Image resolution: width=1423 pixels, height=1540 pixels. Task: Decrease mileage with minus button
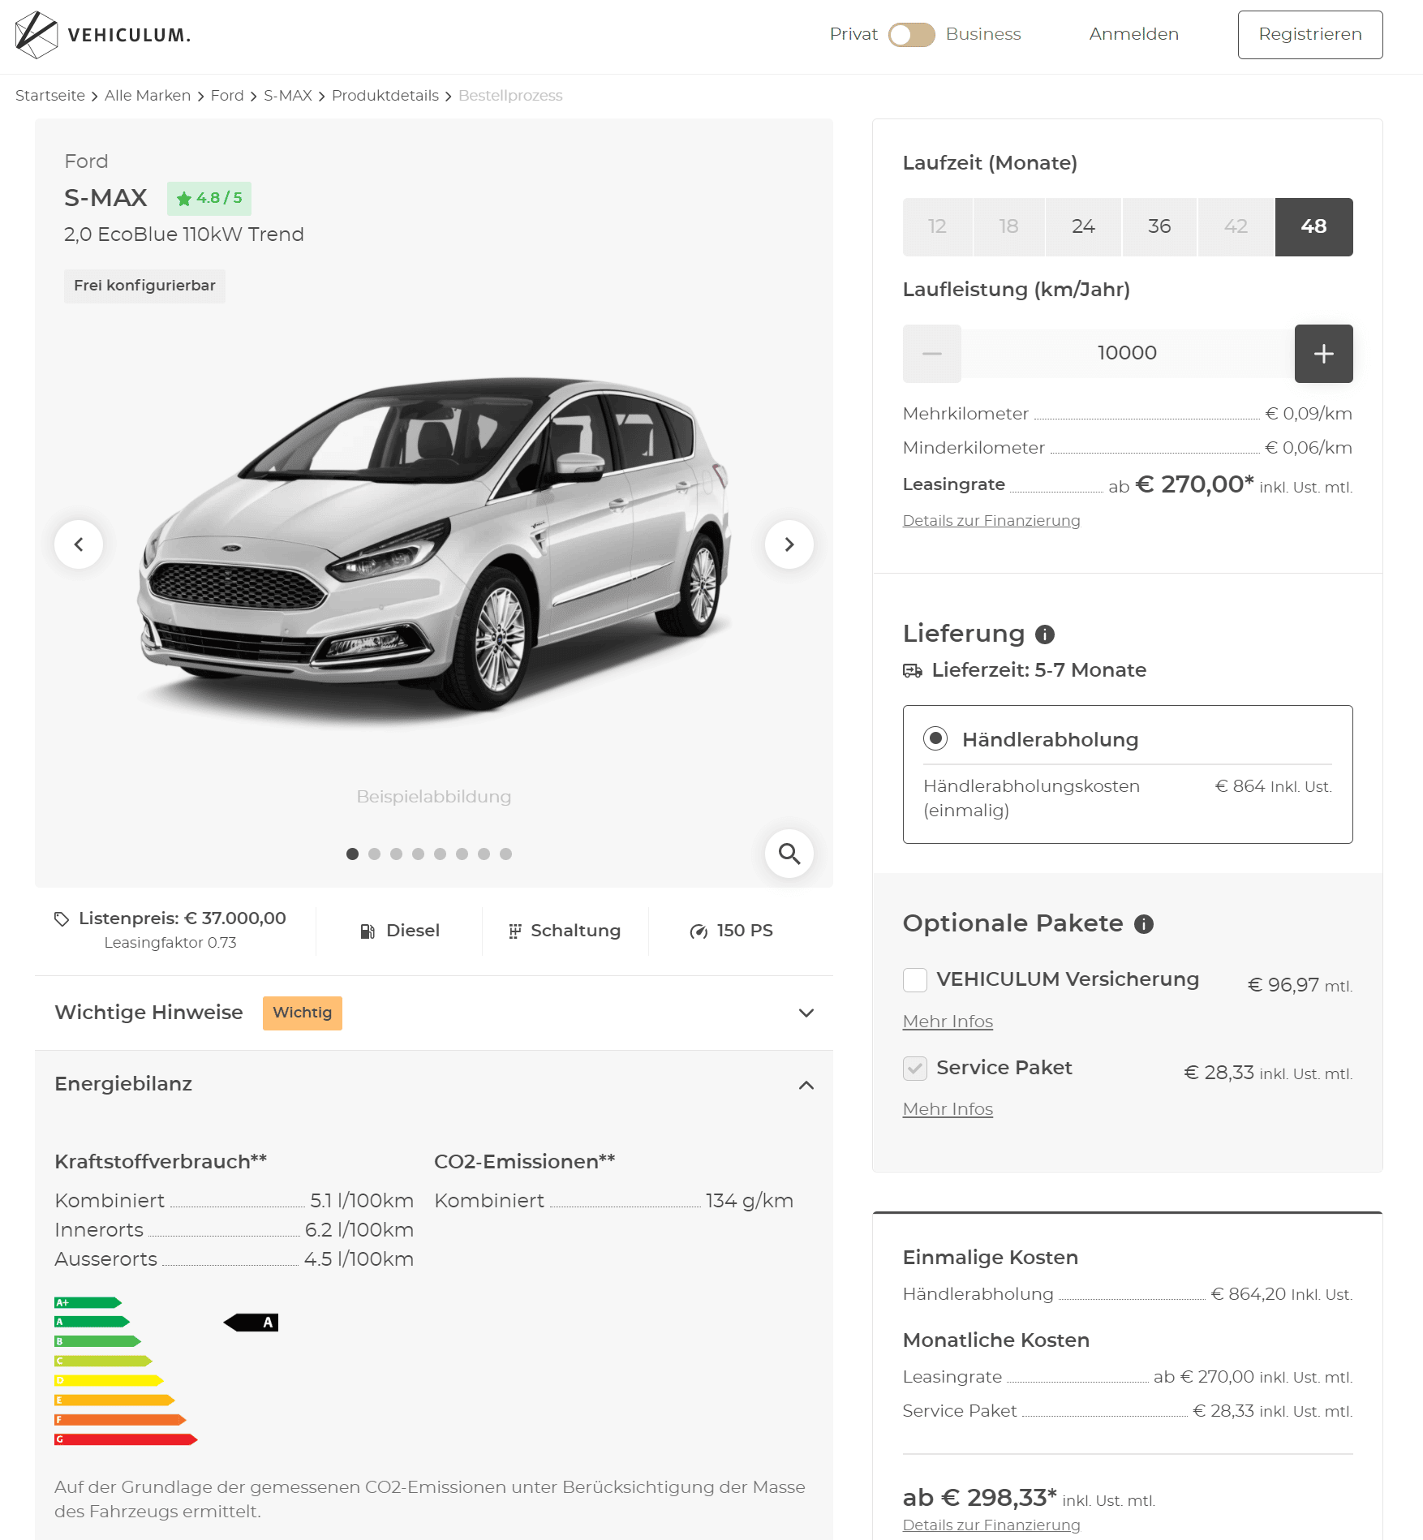(x=932, y=354)
